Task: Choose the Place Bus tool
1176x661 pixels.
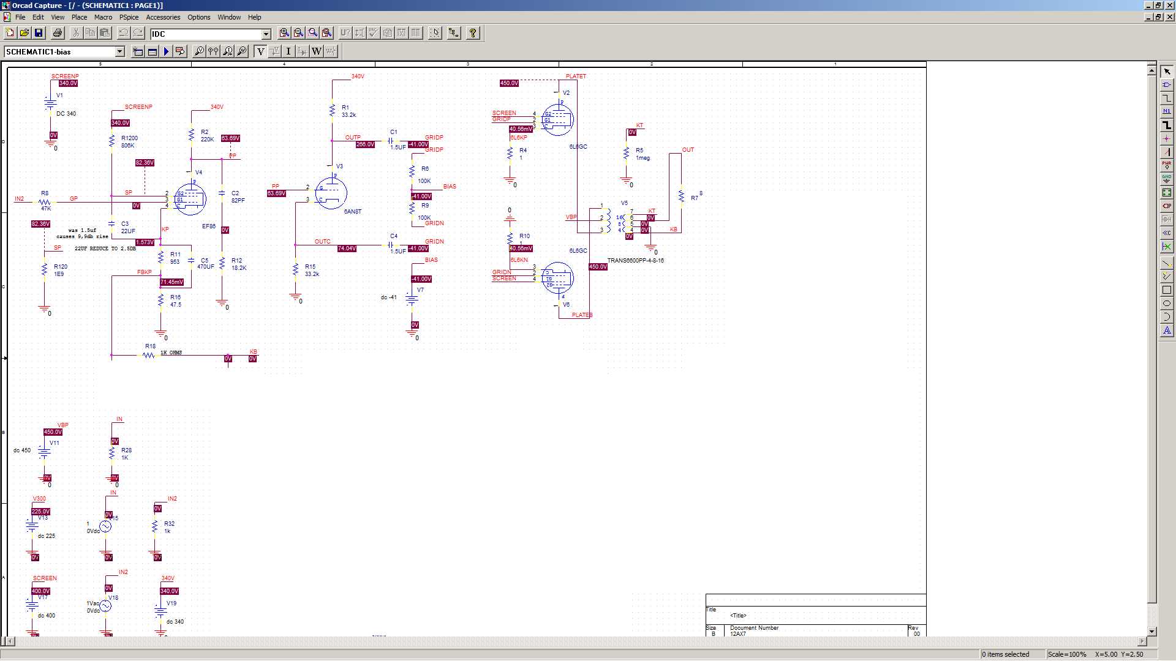Action: (x=1166, y=125)
